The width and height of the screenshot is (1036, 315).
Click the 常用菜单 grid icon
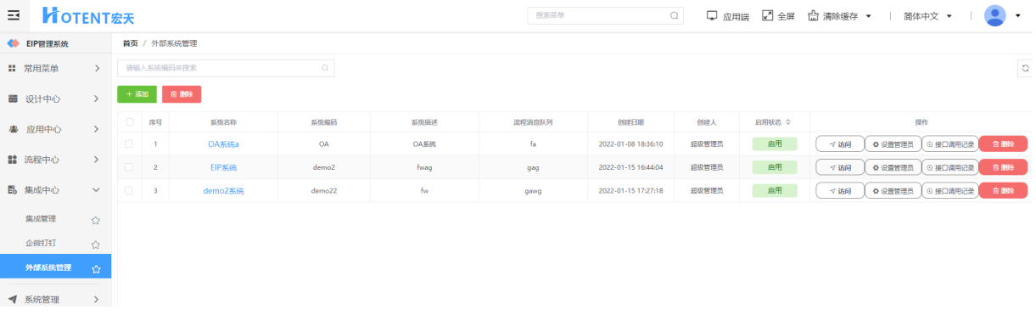point(13,68)
